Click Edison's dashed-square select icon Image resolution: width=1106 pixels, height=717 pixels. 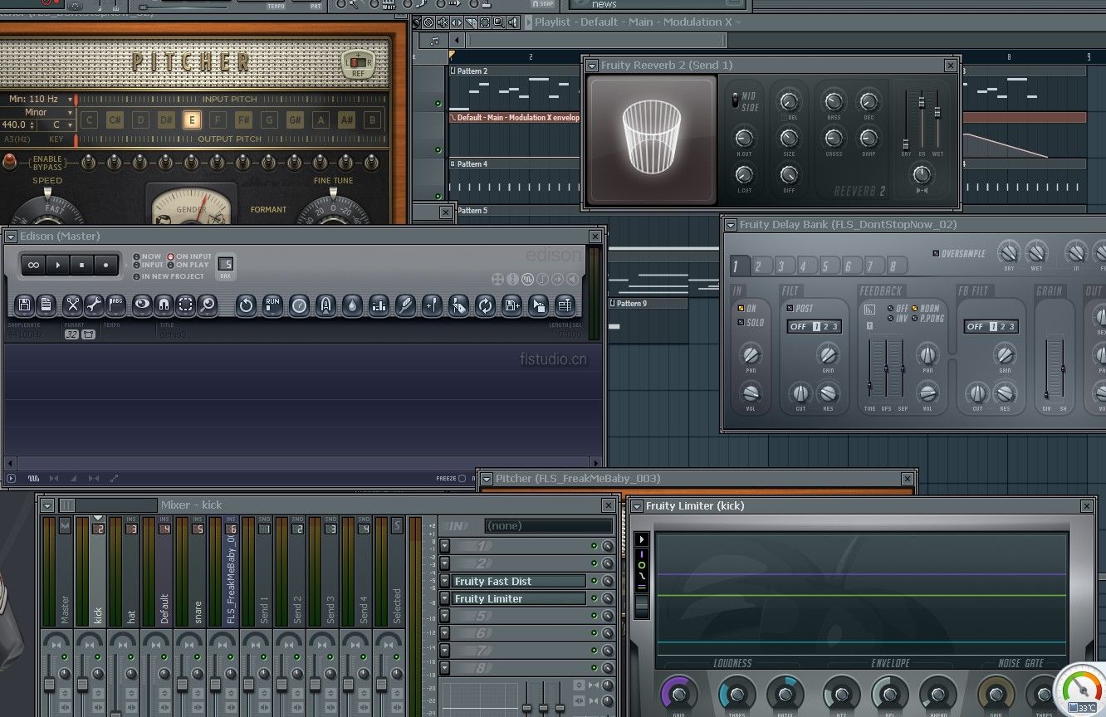coord(185,305)
